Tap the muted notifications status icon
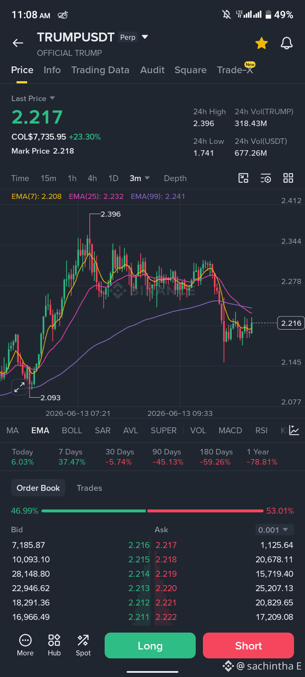The width and height of the screenshot is (305, 677). click(x=227, y=15)
